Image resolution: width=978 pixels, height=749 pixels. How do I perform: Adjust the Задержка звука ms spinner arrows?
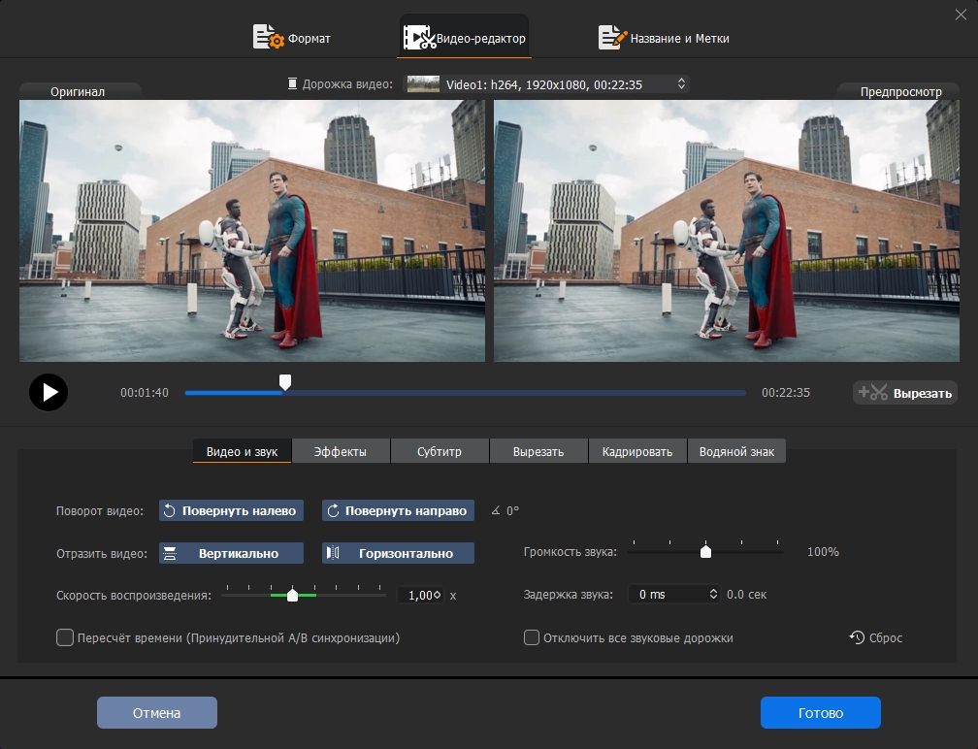[714, 594]
